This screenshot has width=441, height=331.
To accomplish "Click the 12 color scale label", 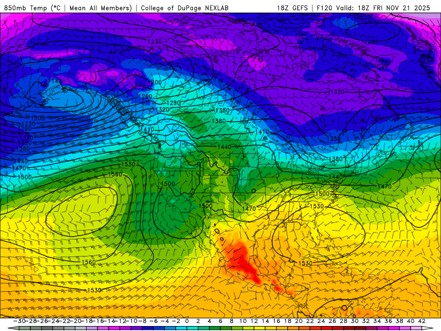I will (254, 321).
